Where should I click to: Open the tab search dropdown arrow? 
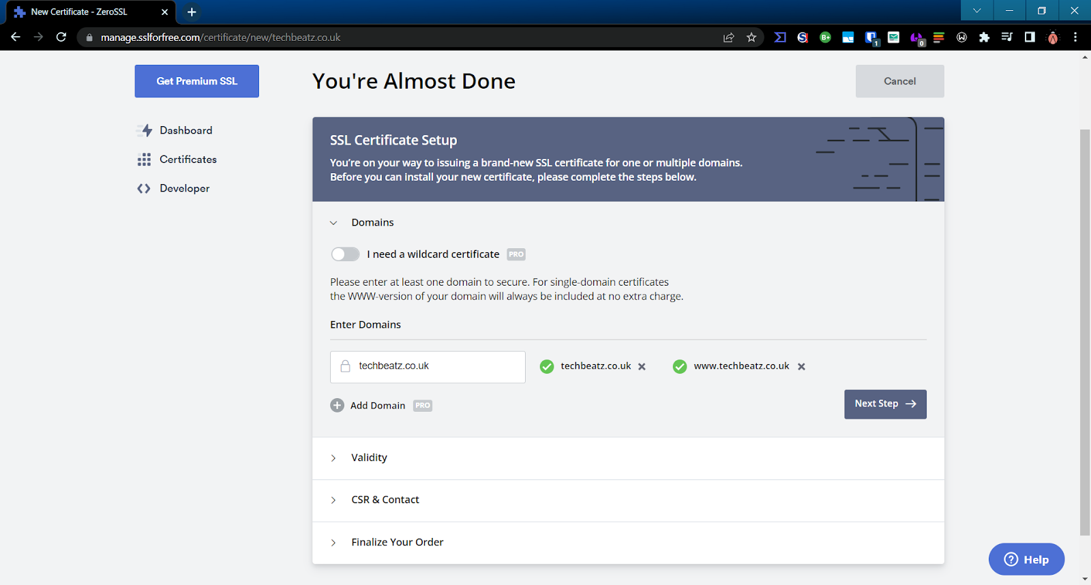pos(977,10)
